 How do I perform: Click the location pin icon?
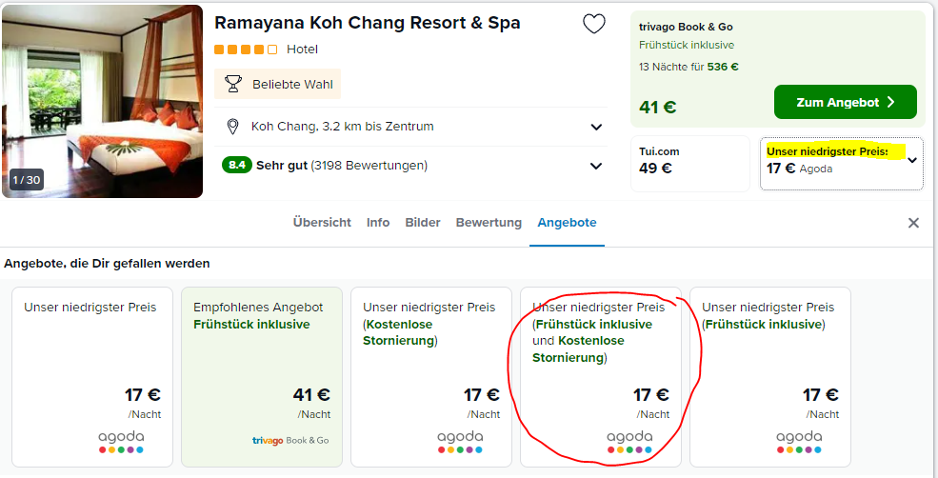pyautogui.click(x=232, y=127)
